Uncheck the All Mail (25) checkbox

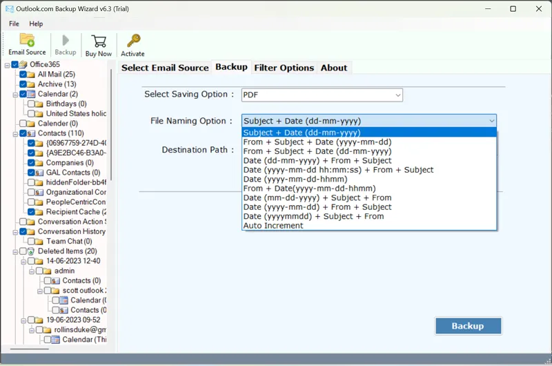pyautogui.click(x=23, y=75)
